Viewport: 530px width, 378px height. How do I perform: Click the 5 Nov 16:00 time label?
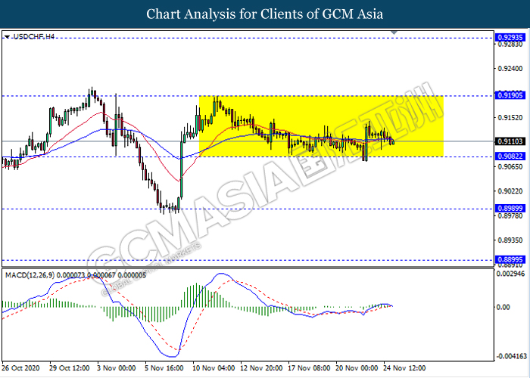point(164,368)
